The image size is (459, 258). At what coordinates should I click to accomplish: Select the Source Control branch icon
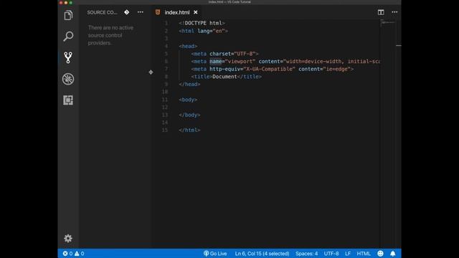point(68,57)
